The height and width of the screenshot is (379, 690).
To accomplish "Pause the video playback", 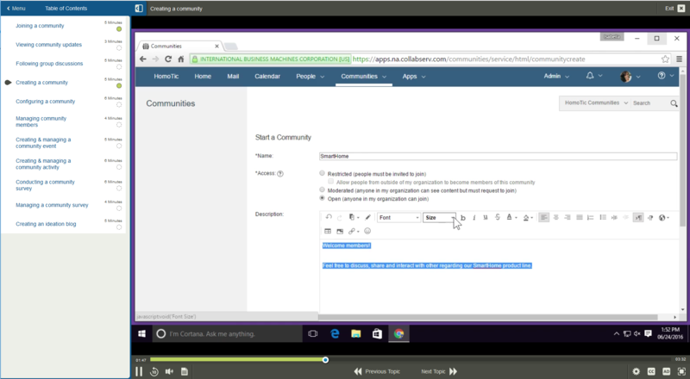I will [x=139, y=371].
